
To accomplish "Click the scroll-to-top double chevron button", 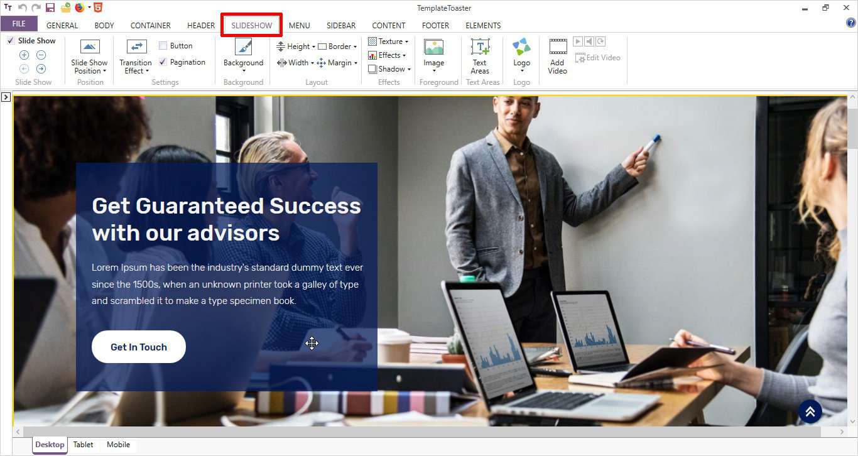I will pyautogui.click(x=810, y=411).
